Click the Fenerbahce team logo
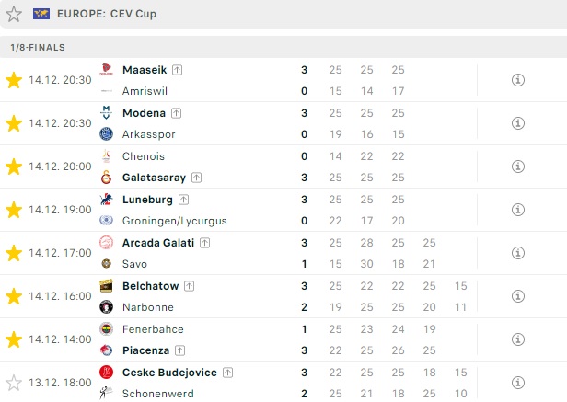Viewport: 567px width, 402px height. pyautogui.click(x=107, y=329)
